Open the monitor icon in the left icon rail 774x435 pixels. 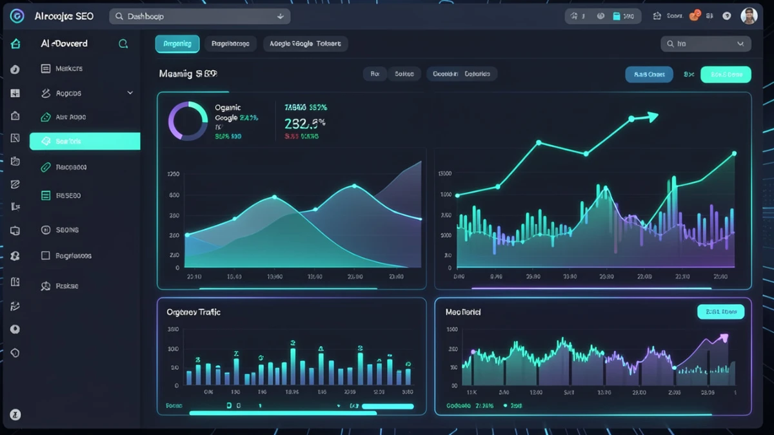point(15,231)
